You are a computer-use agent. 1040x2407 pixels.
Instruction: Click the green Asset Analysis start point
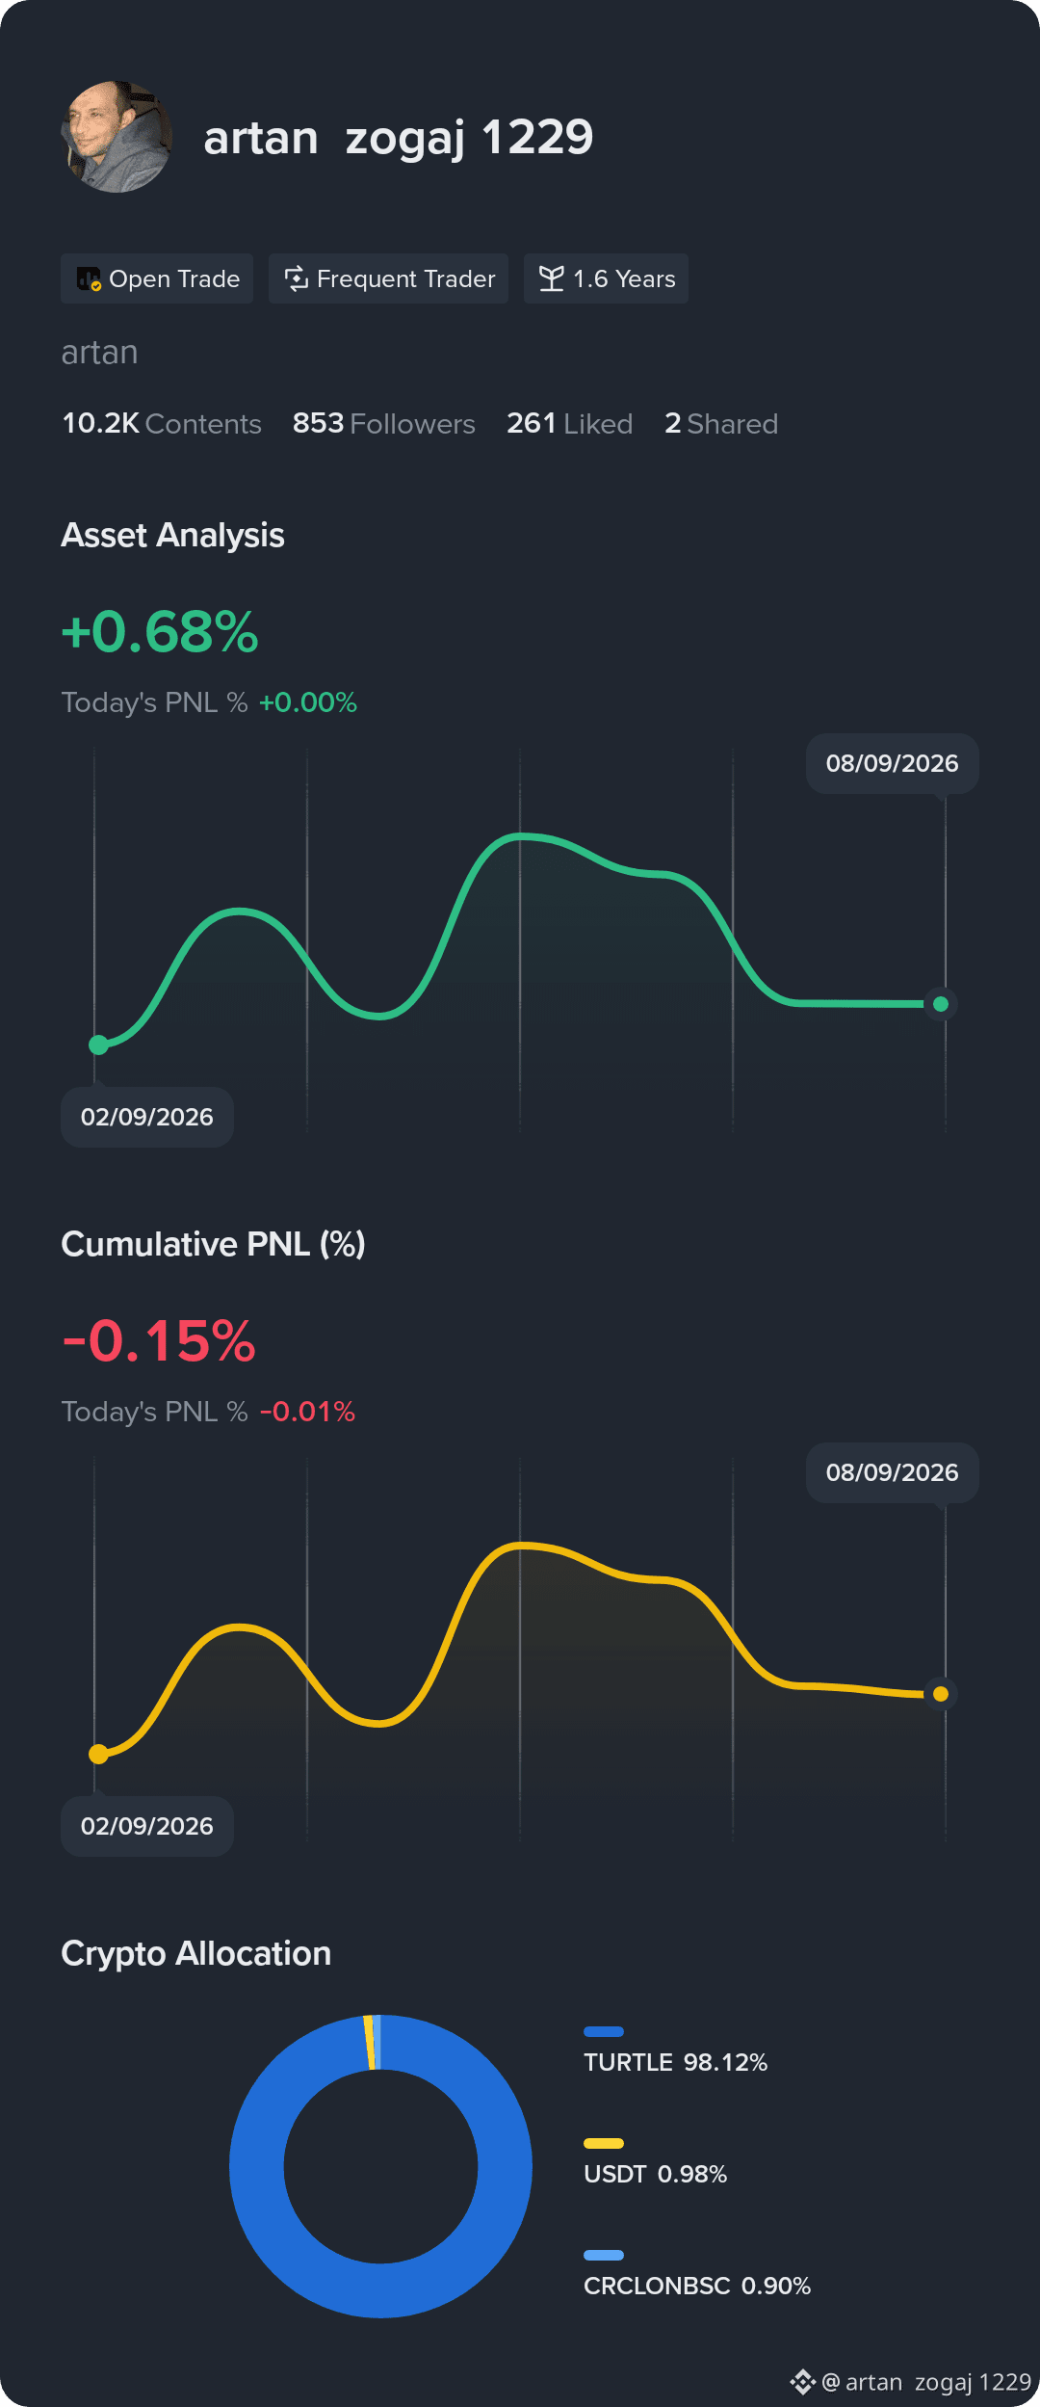tap(98, 1045)
